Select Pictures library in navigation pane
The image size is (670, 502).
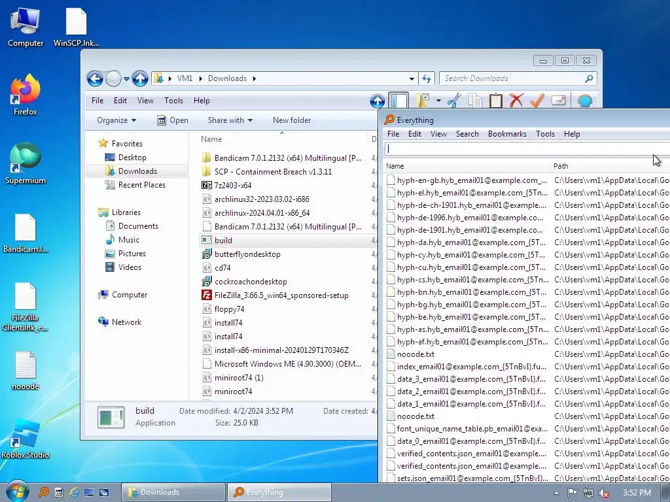[x=132, y=253]
